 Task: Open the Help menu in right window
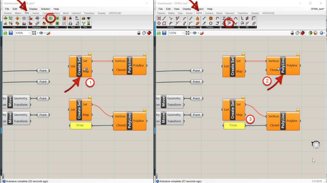click(x=210, y=9)
